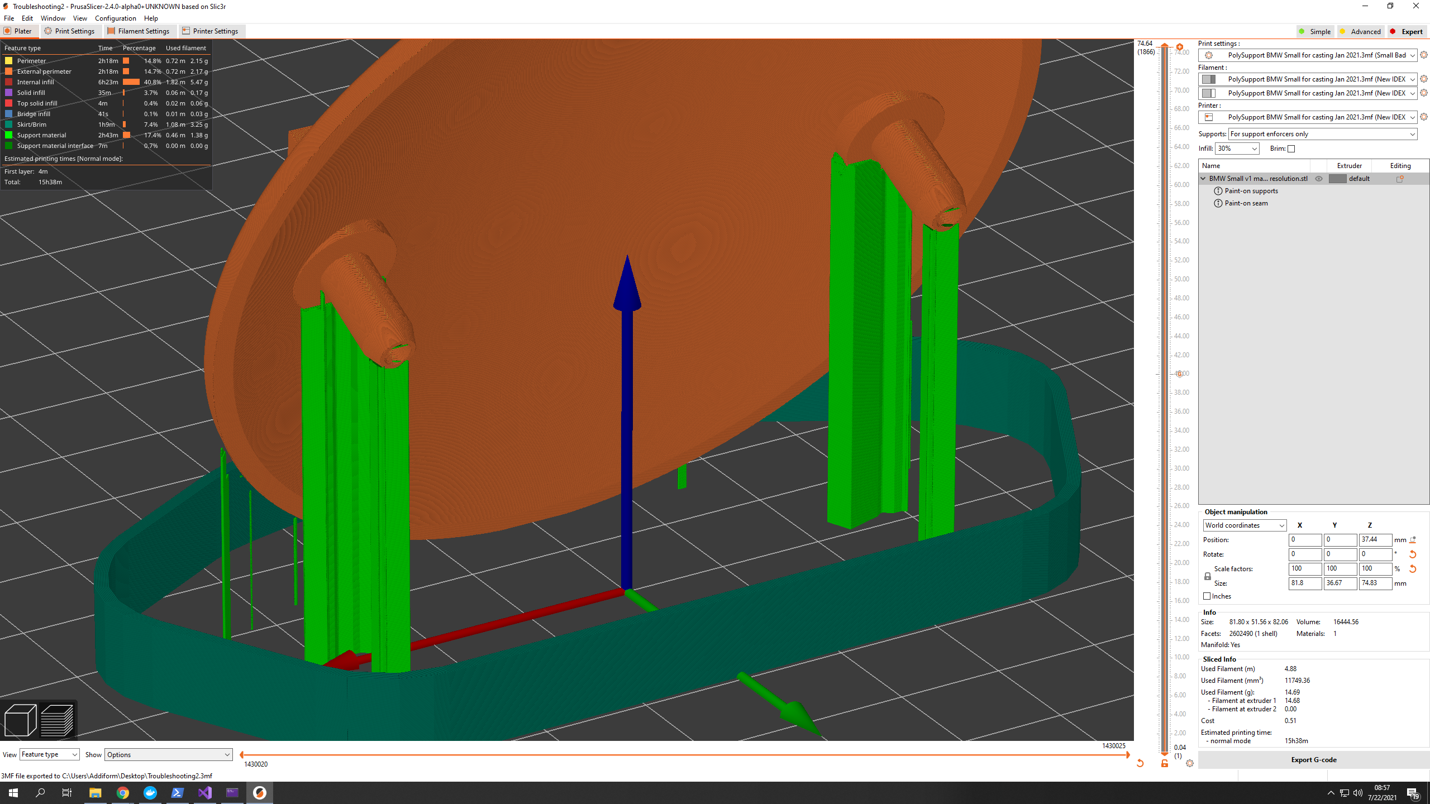Select the layer preview icon bottom-left
The image size is (1430, 804).
coord(58,720)
